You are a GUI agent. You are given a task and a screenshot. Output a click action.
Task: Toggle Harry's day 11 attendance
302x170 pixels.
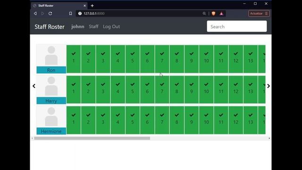pos(221,90)
